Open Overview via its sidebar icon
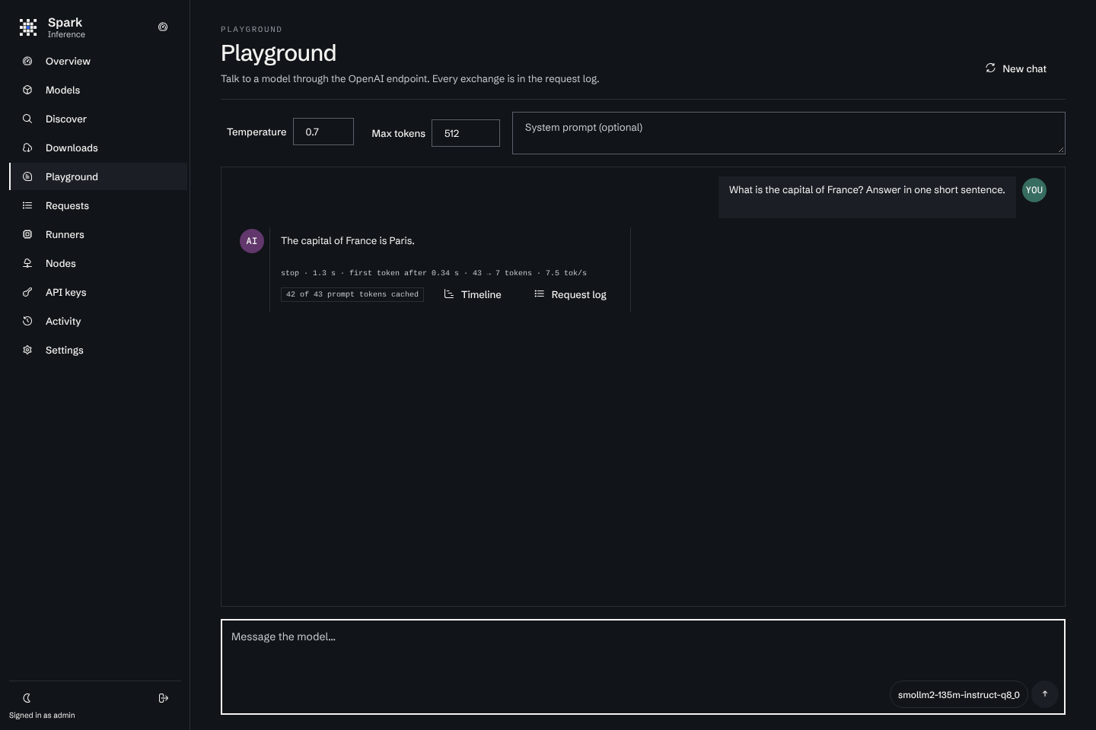The width and height of the screenshot is (1096, 730). point(27,61)
